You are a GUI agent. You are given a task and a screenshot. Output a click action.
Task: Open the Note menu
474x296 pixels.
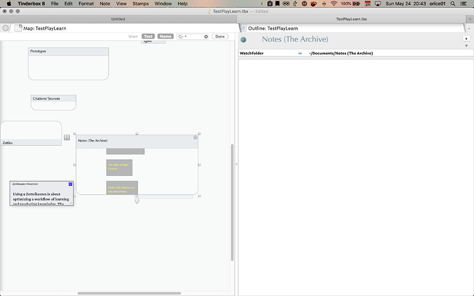pyautogui.click(x=105, y=3)
